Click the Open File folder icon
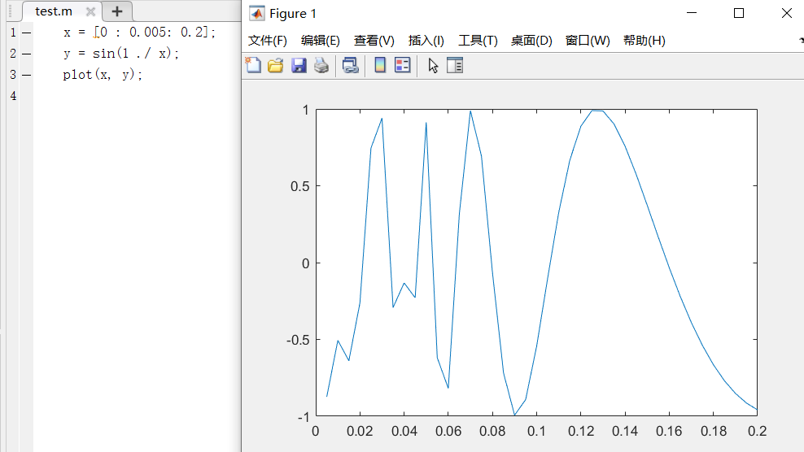Viewport: 804px width, 452px height. pyautogui.click(x=275, y=65)
